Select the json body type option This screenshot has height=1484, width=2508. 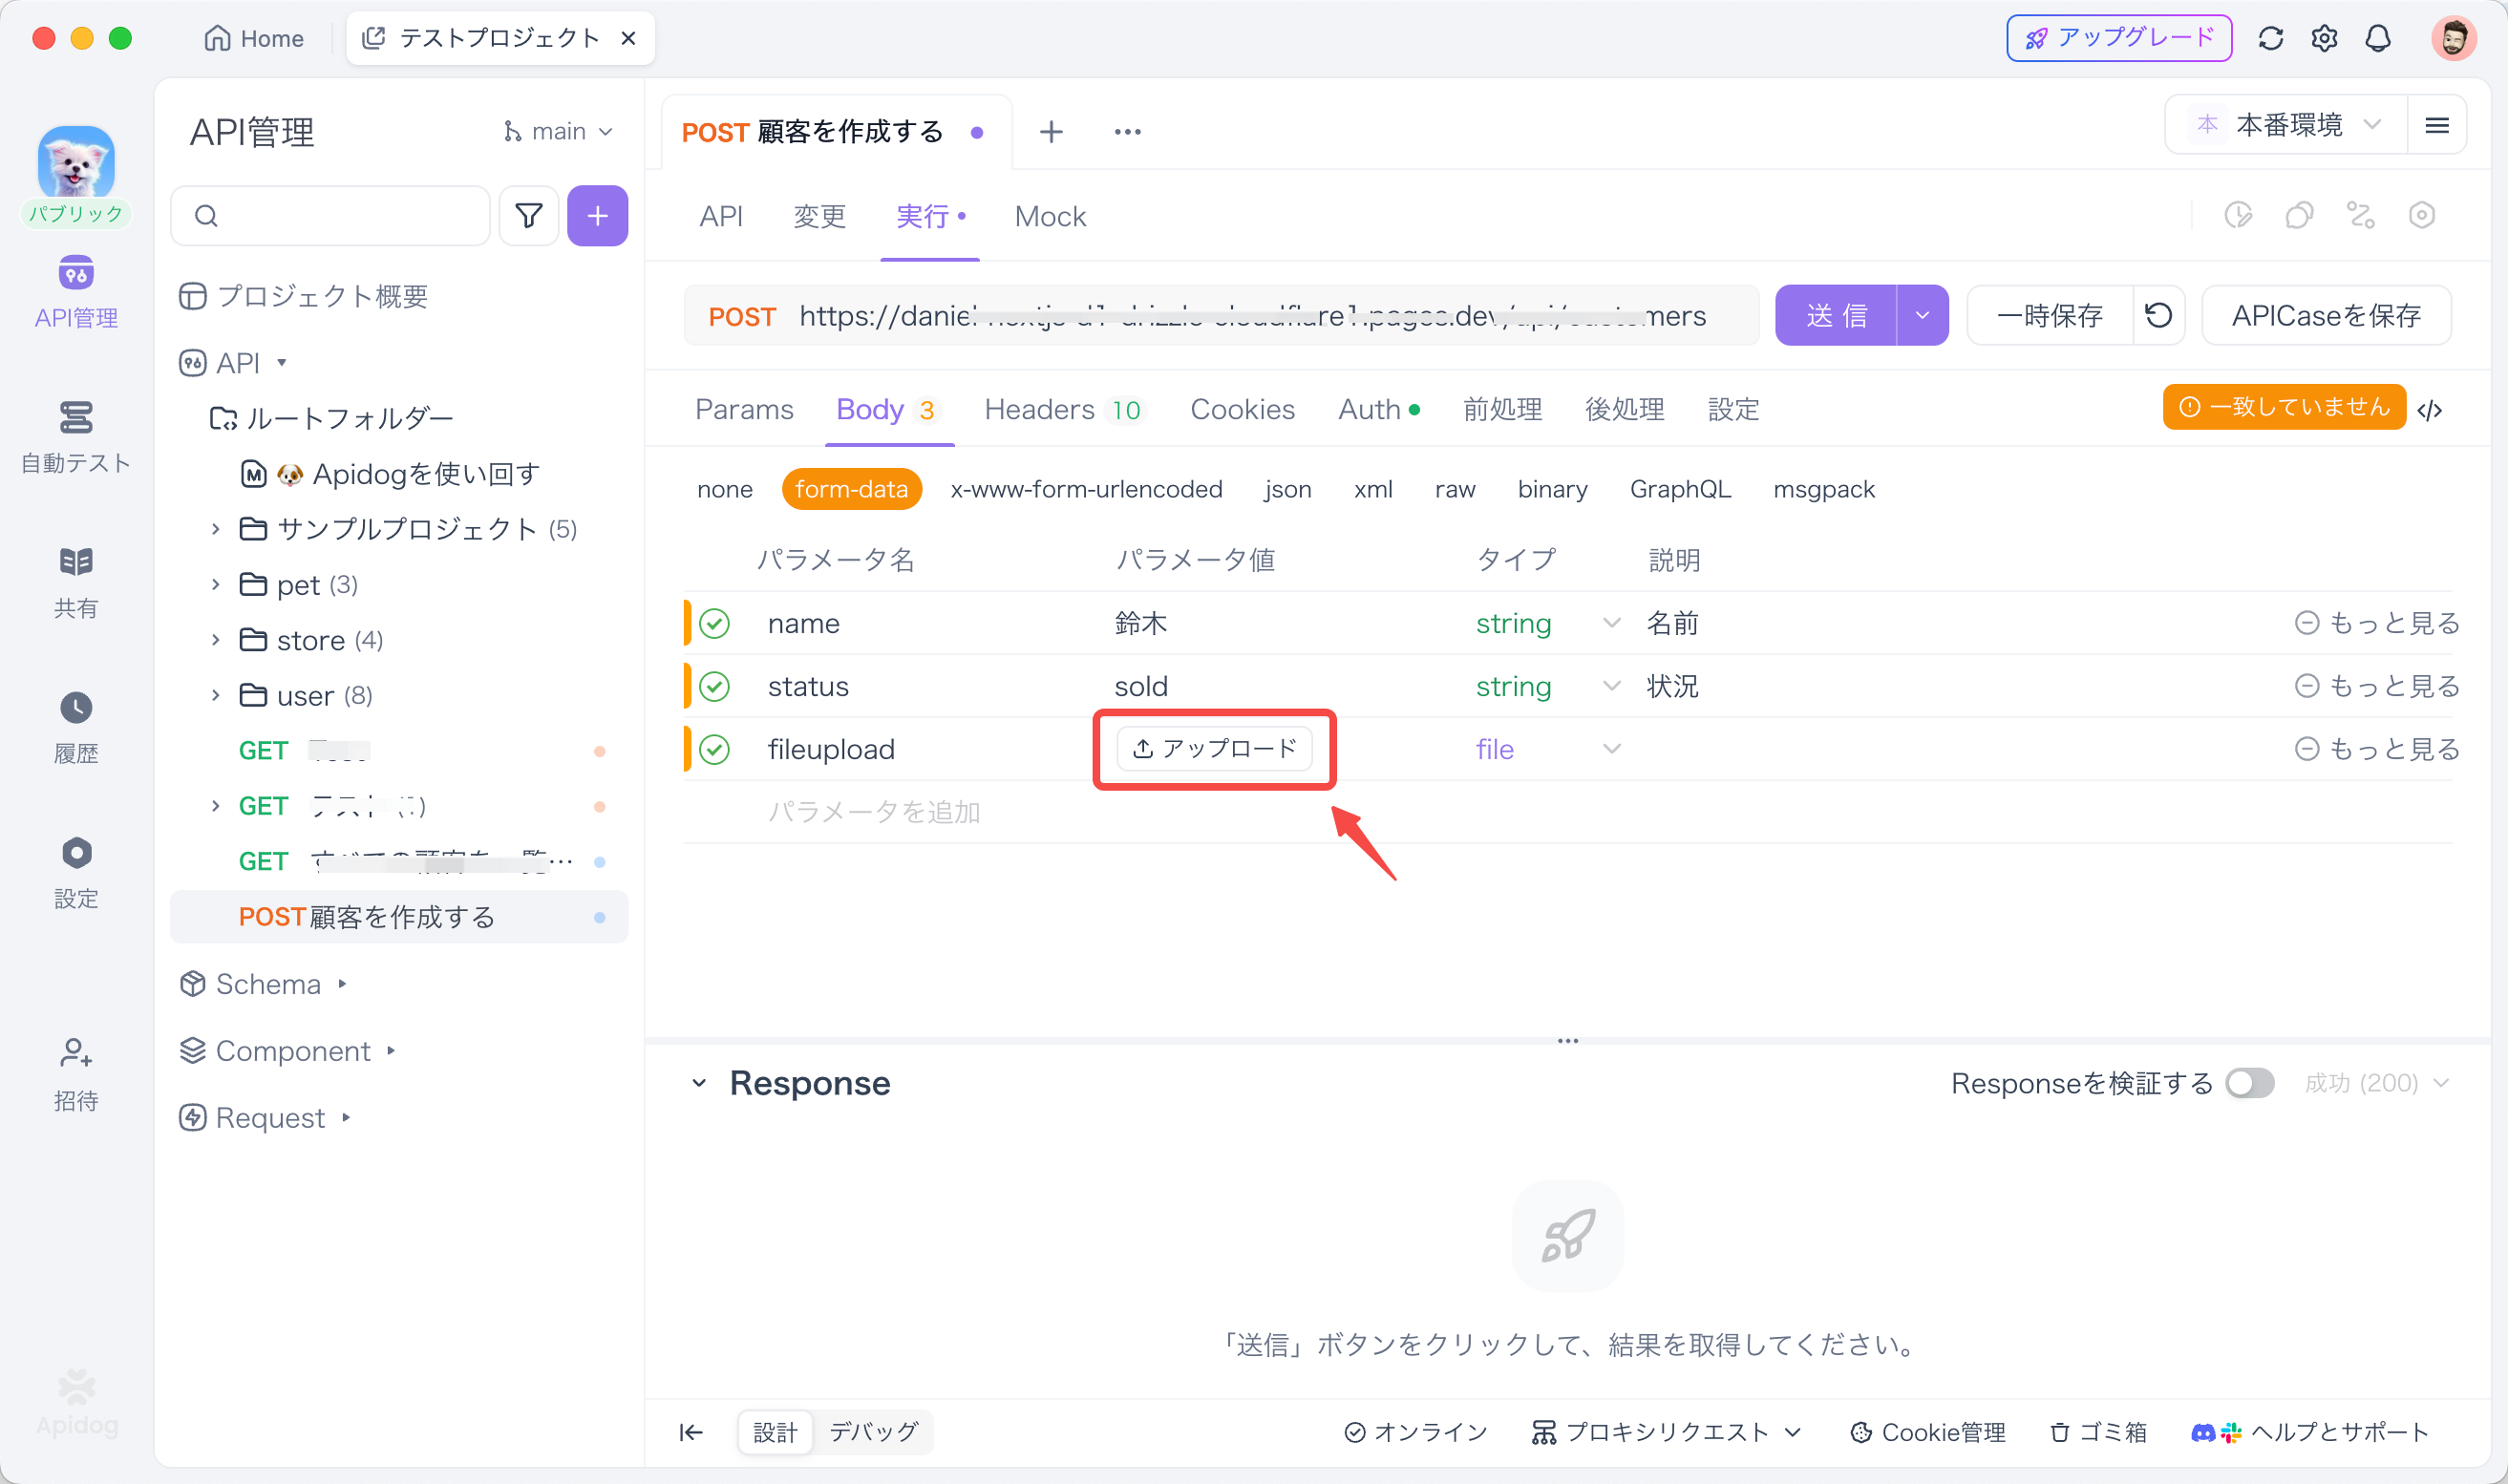(x=1287, y=489)
